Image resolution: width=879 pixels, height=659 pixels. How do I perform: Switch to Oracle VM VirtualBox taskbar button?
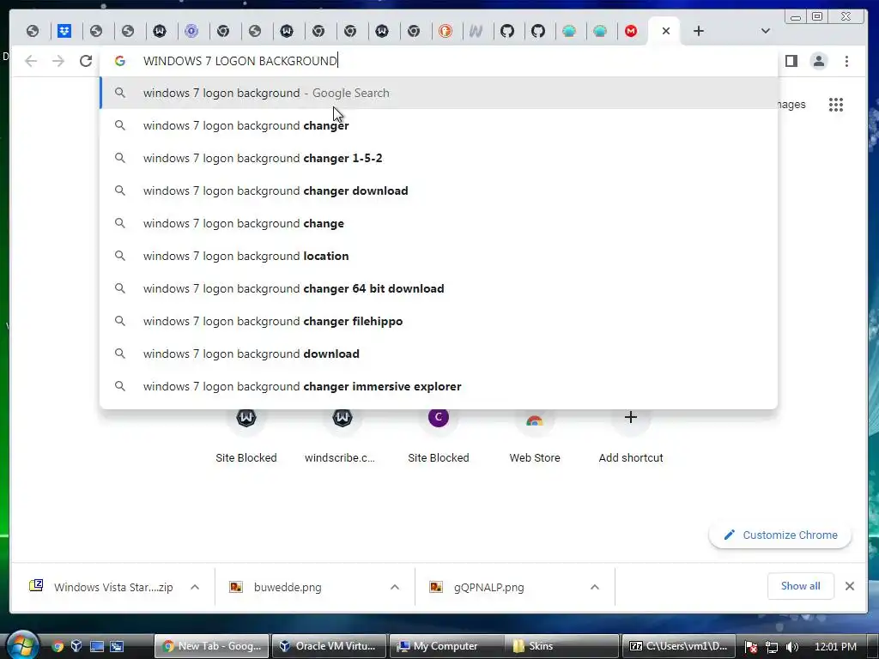(329, 646)
